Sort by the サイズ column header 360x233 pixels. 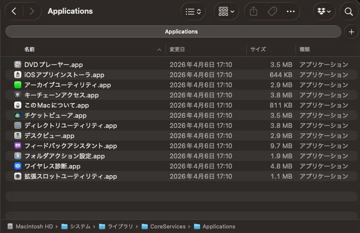click(x=258, y=49)
